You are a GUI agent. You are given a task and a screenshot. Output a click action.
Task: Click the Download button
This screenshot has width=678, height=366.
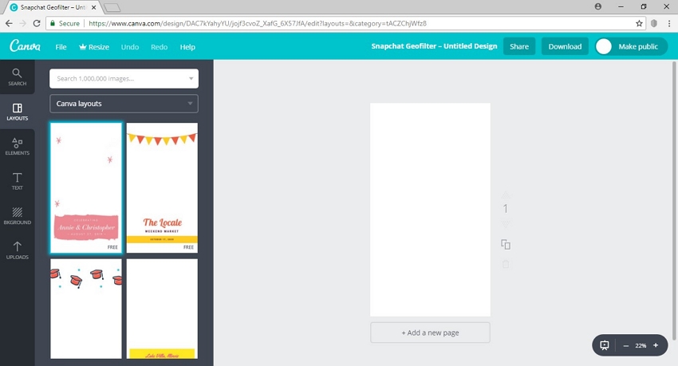tap(565, 46)
